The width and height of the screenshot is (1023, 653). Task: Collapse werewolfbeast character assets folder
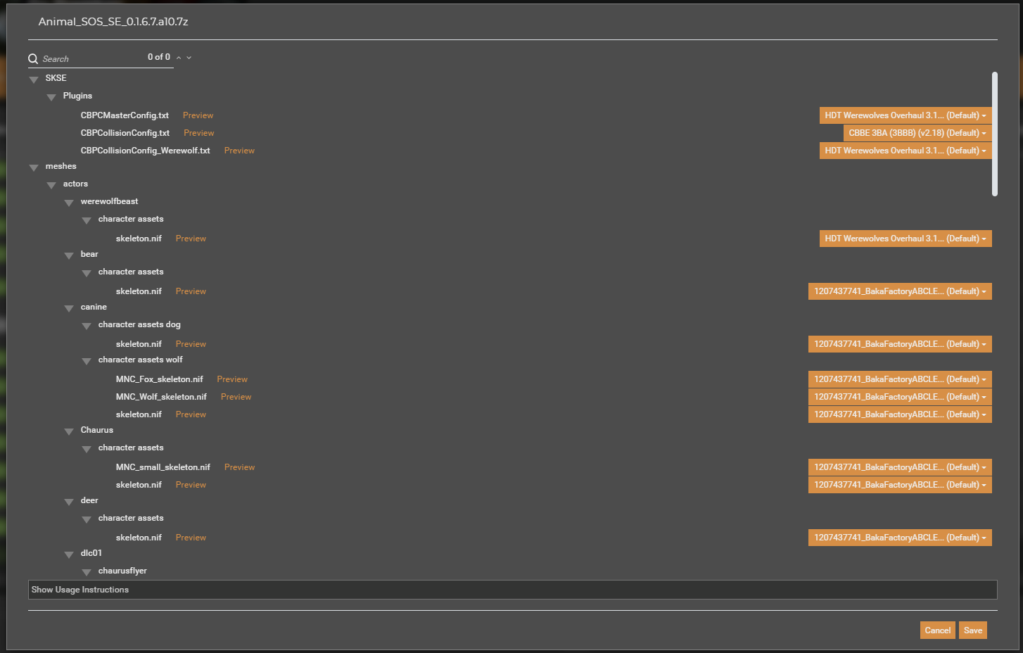pos(87,220)
